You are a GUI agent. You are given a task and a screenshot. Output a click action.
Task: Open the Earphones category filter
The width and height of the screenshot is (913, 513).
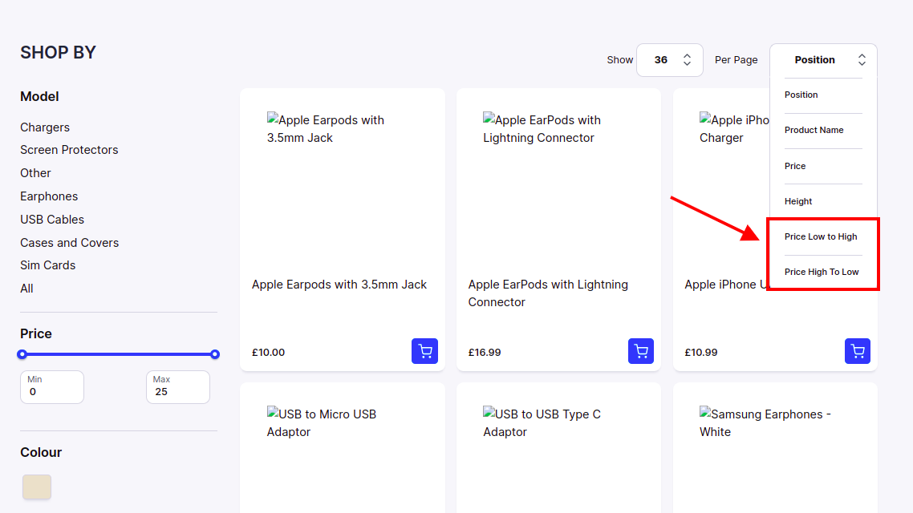49,196
